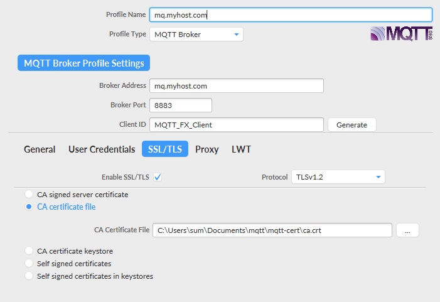The image size is (440, 302).
Task: Open the Profile Type dropdown
Action: (196, 35)
